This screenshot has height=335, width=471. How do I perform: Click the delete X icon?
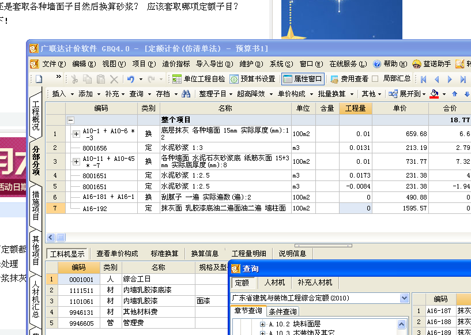pos(114,80)
